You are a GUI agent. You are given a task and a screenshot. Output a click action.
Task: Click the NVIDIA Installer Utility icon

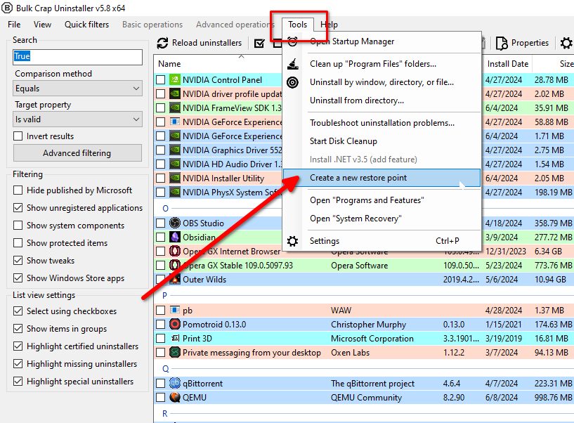[175, 178]
